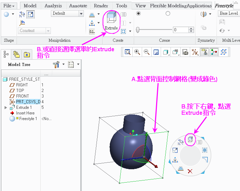Open the Default combo box in the Manipulation group
This screenshot has height=191, width=240.
[67, 14]
